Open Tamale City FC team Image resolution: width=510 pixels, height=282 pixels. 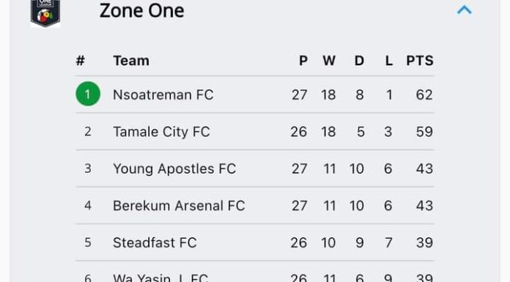tap(161, 132)
